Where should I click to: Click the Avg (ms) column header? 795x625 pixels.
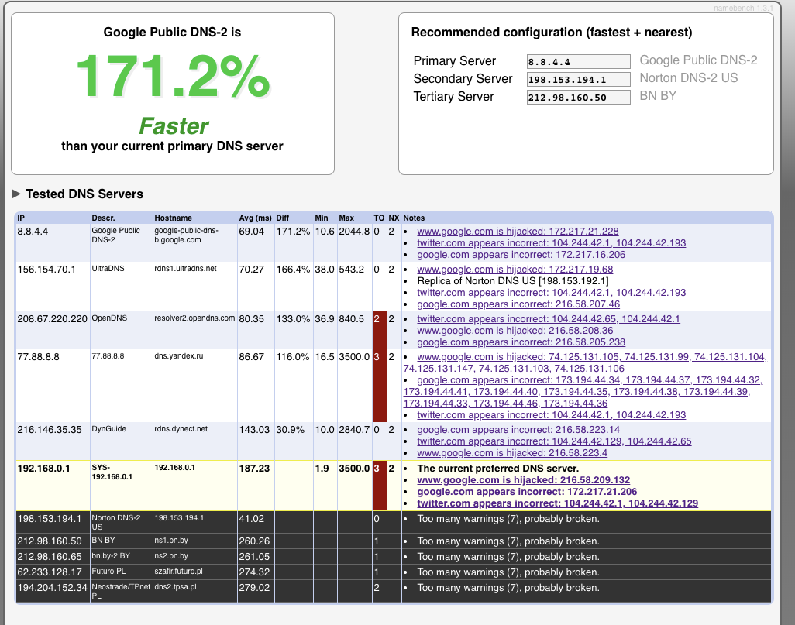(254, 218)
